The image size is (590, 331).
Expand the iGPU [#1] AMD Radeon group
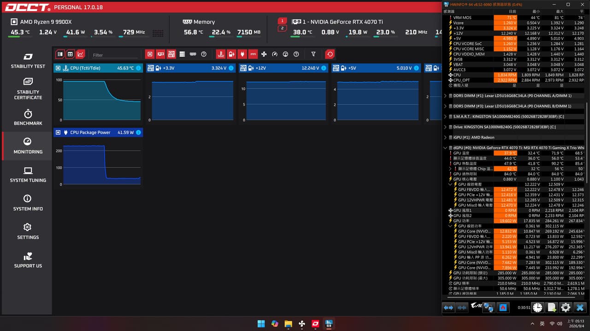(445, 137)
